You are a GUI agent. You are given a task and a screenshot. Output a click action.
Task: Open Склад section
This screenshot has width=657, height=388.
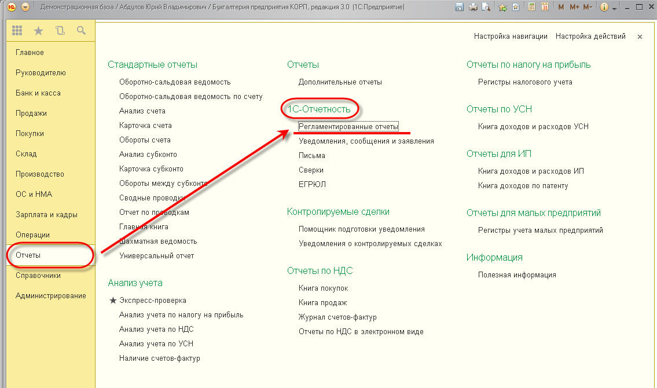pyautogui.click(x=26, y=154)
